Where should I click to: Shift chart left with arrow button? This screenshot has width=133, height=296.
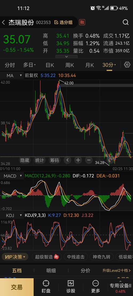68,160
